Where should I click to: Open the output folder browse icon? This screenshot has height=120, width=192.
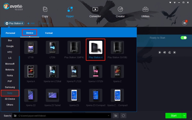[116, 116]
